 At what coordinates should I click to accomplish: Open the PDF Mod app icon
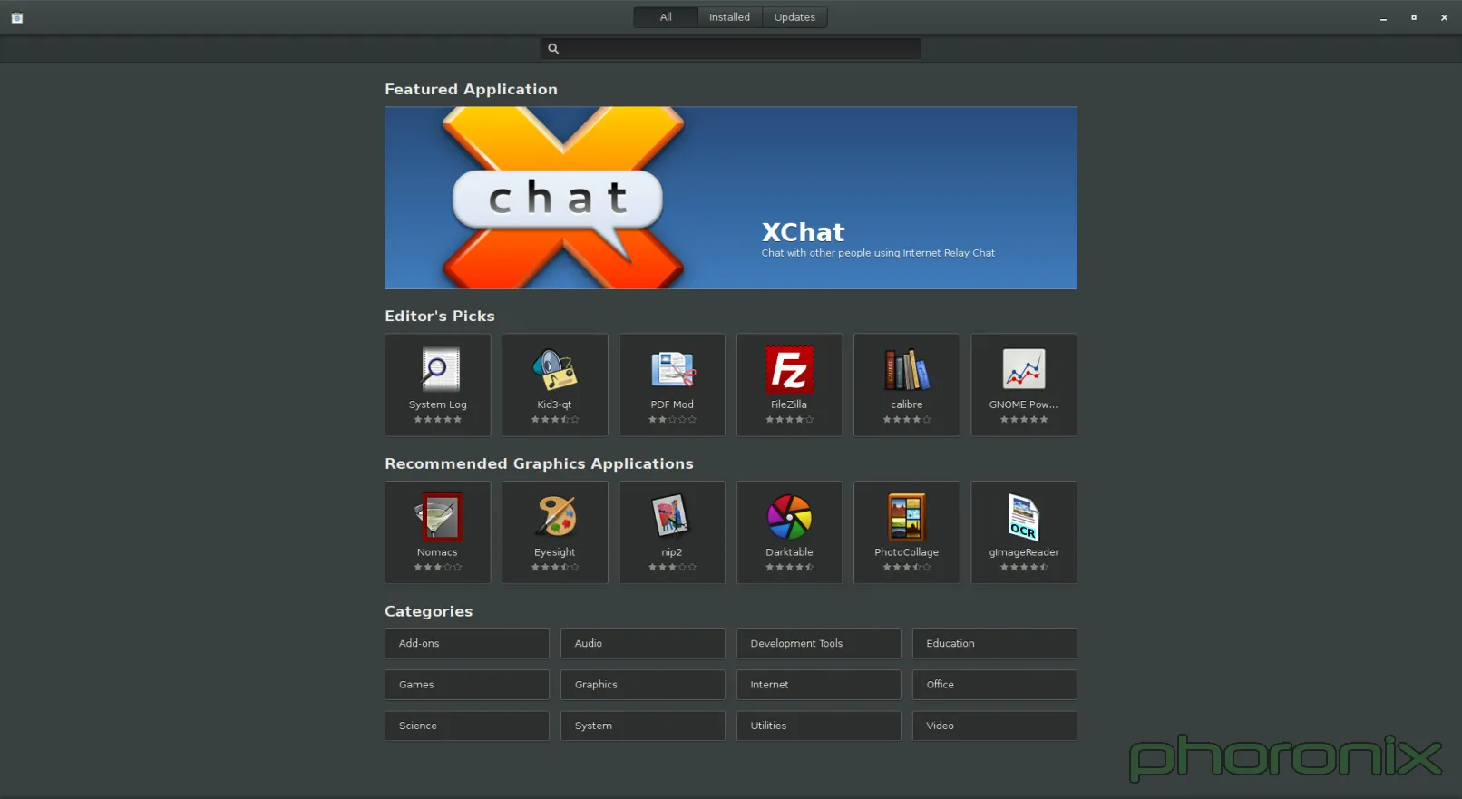point(672,370)
